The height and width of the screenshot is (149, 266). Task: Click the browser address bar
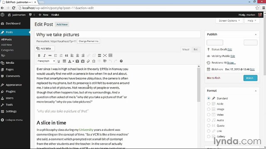click(137, 8)
